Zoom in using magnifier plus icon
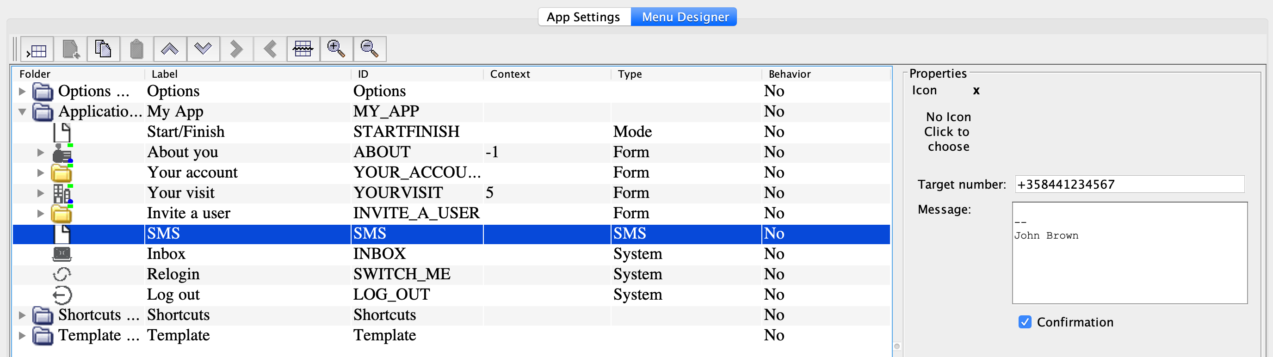This screenshot has width=1273, height=357. pyautogui.click(x=336, y=49)
